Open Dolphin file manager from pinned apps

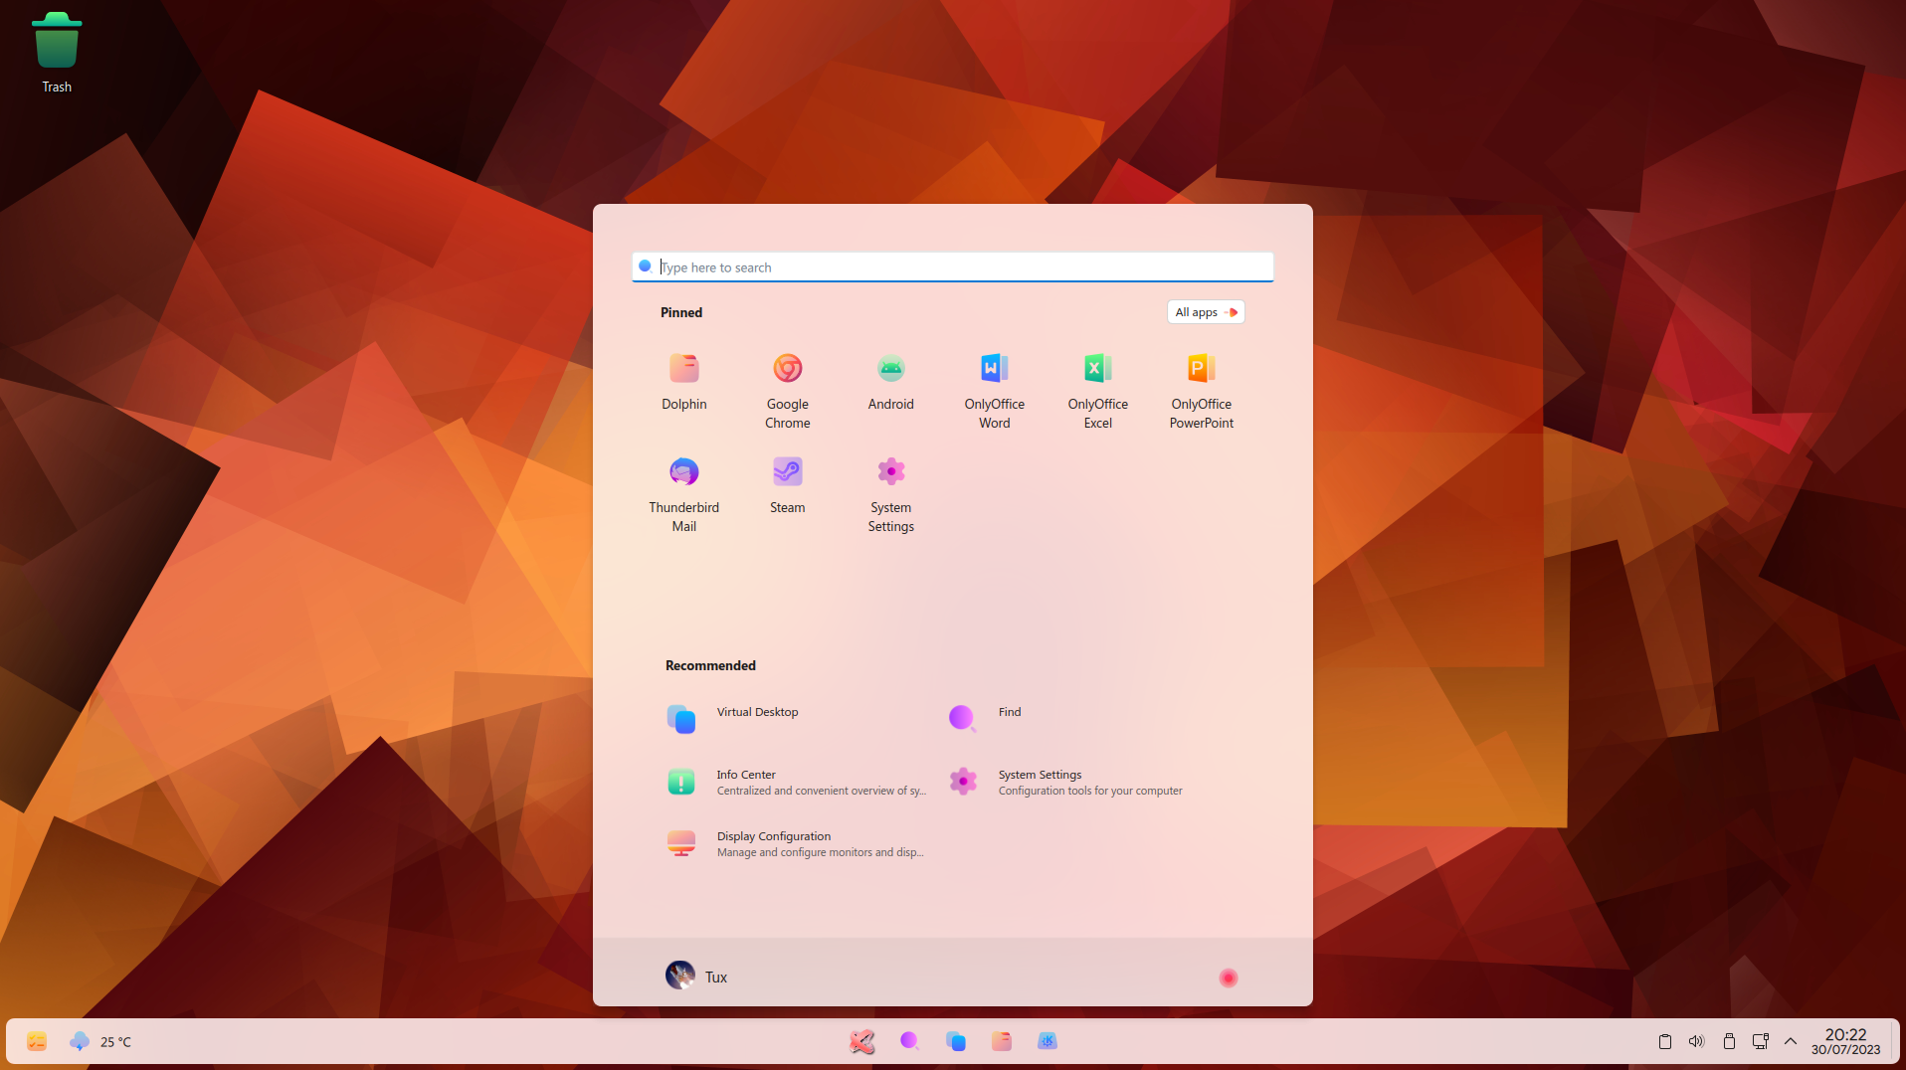pyautogui.click(x=684, y=383)
